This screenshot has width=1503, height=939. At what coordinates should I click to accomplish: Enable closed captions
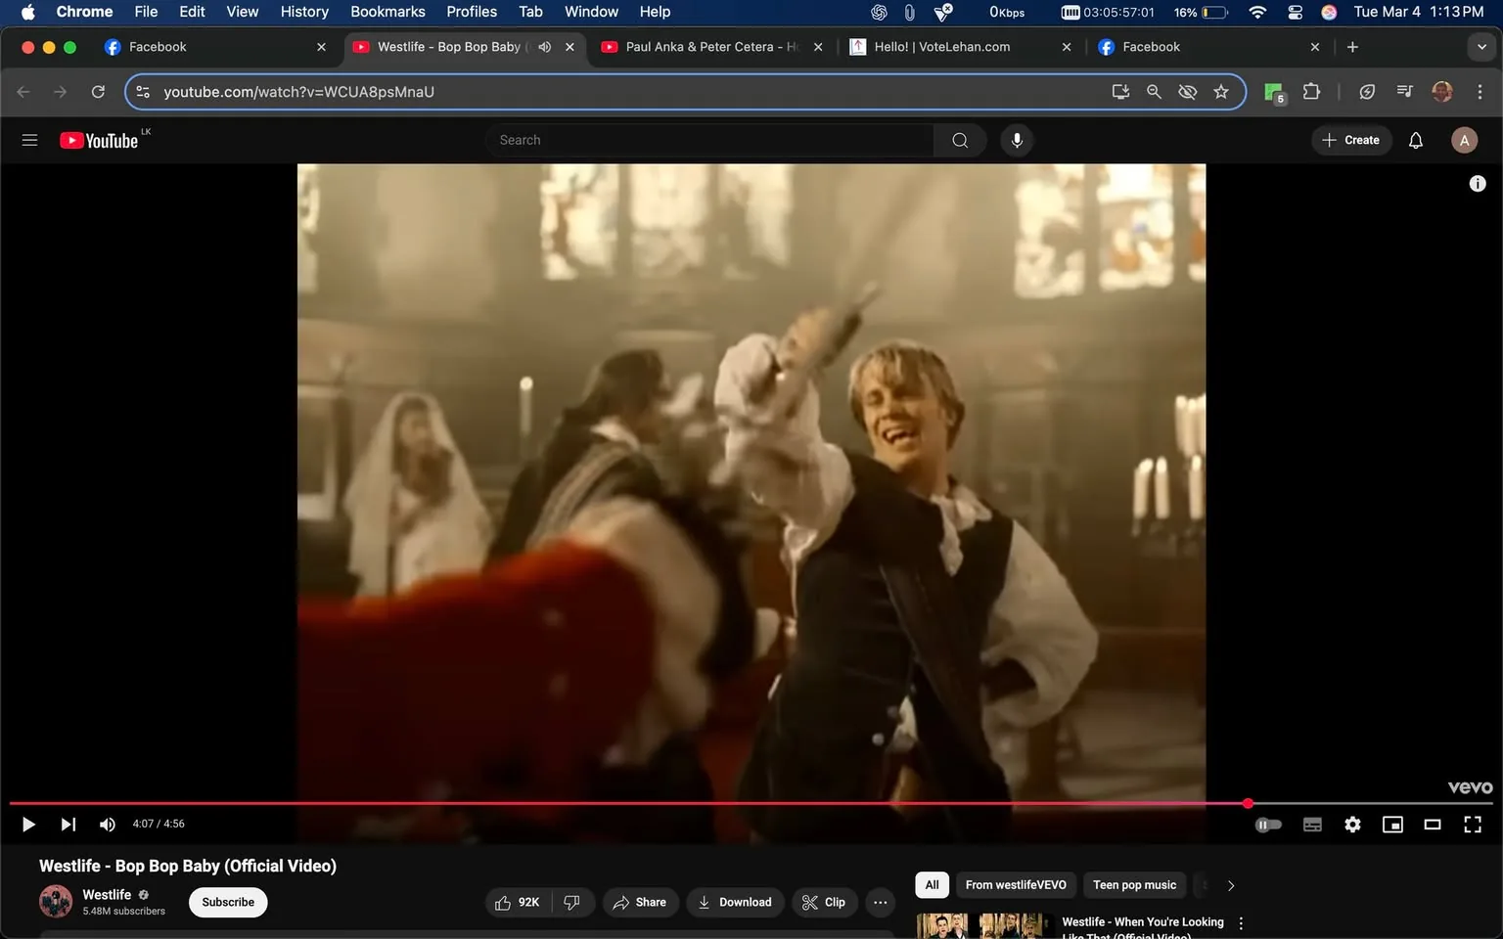tap(1312, 824)
